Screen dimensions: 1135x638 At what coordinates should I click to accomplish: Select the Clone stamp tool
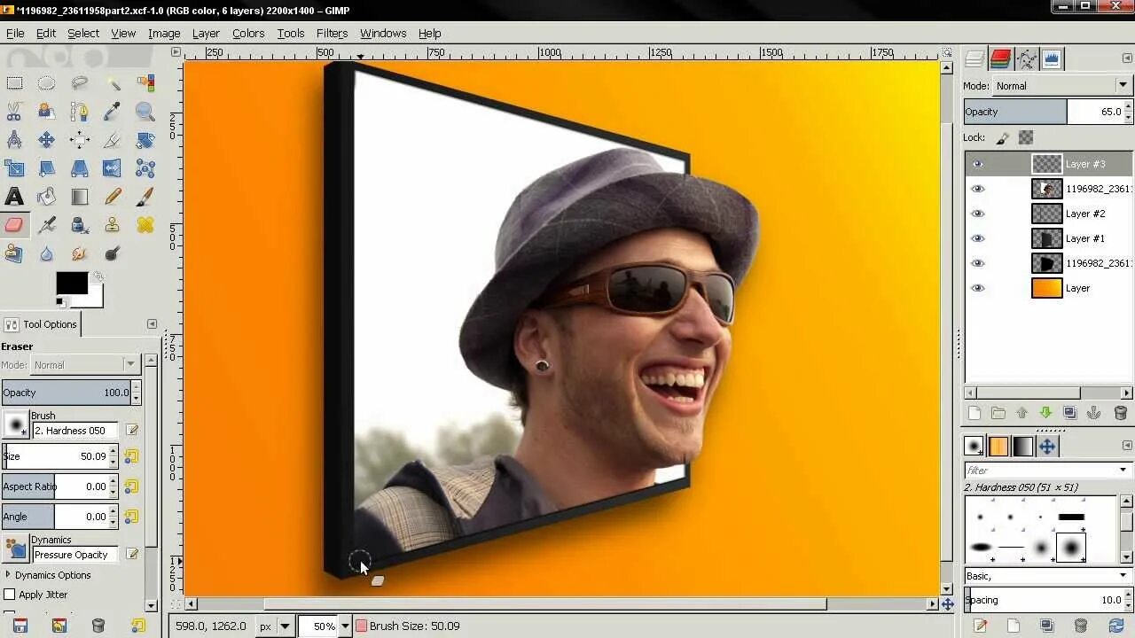tap(113, 225)
